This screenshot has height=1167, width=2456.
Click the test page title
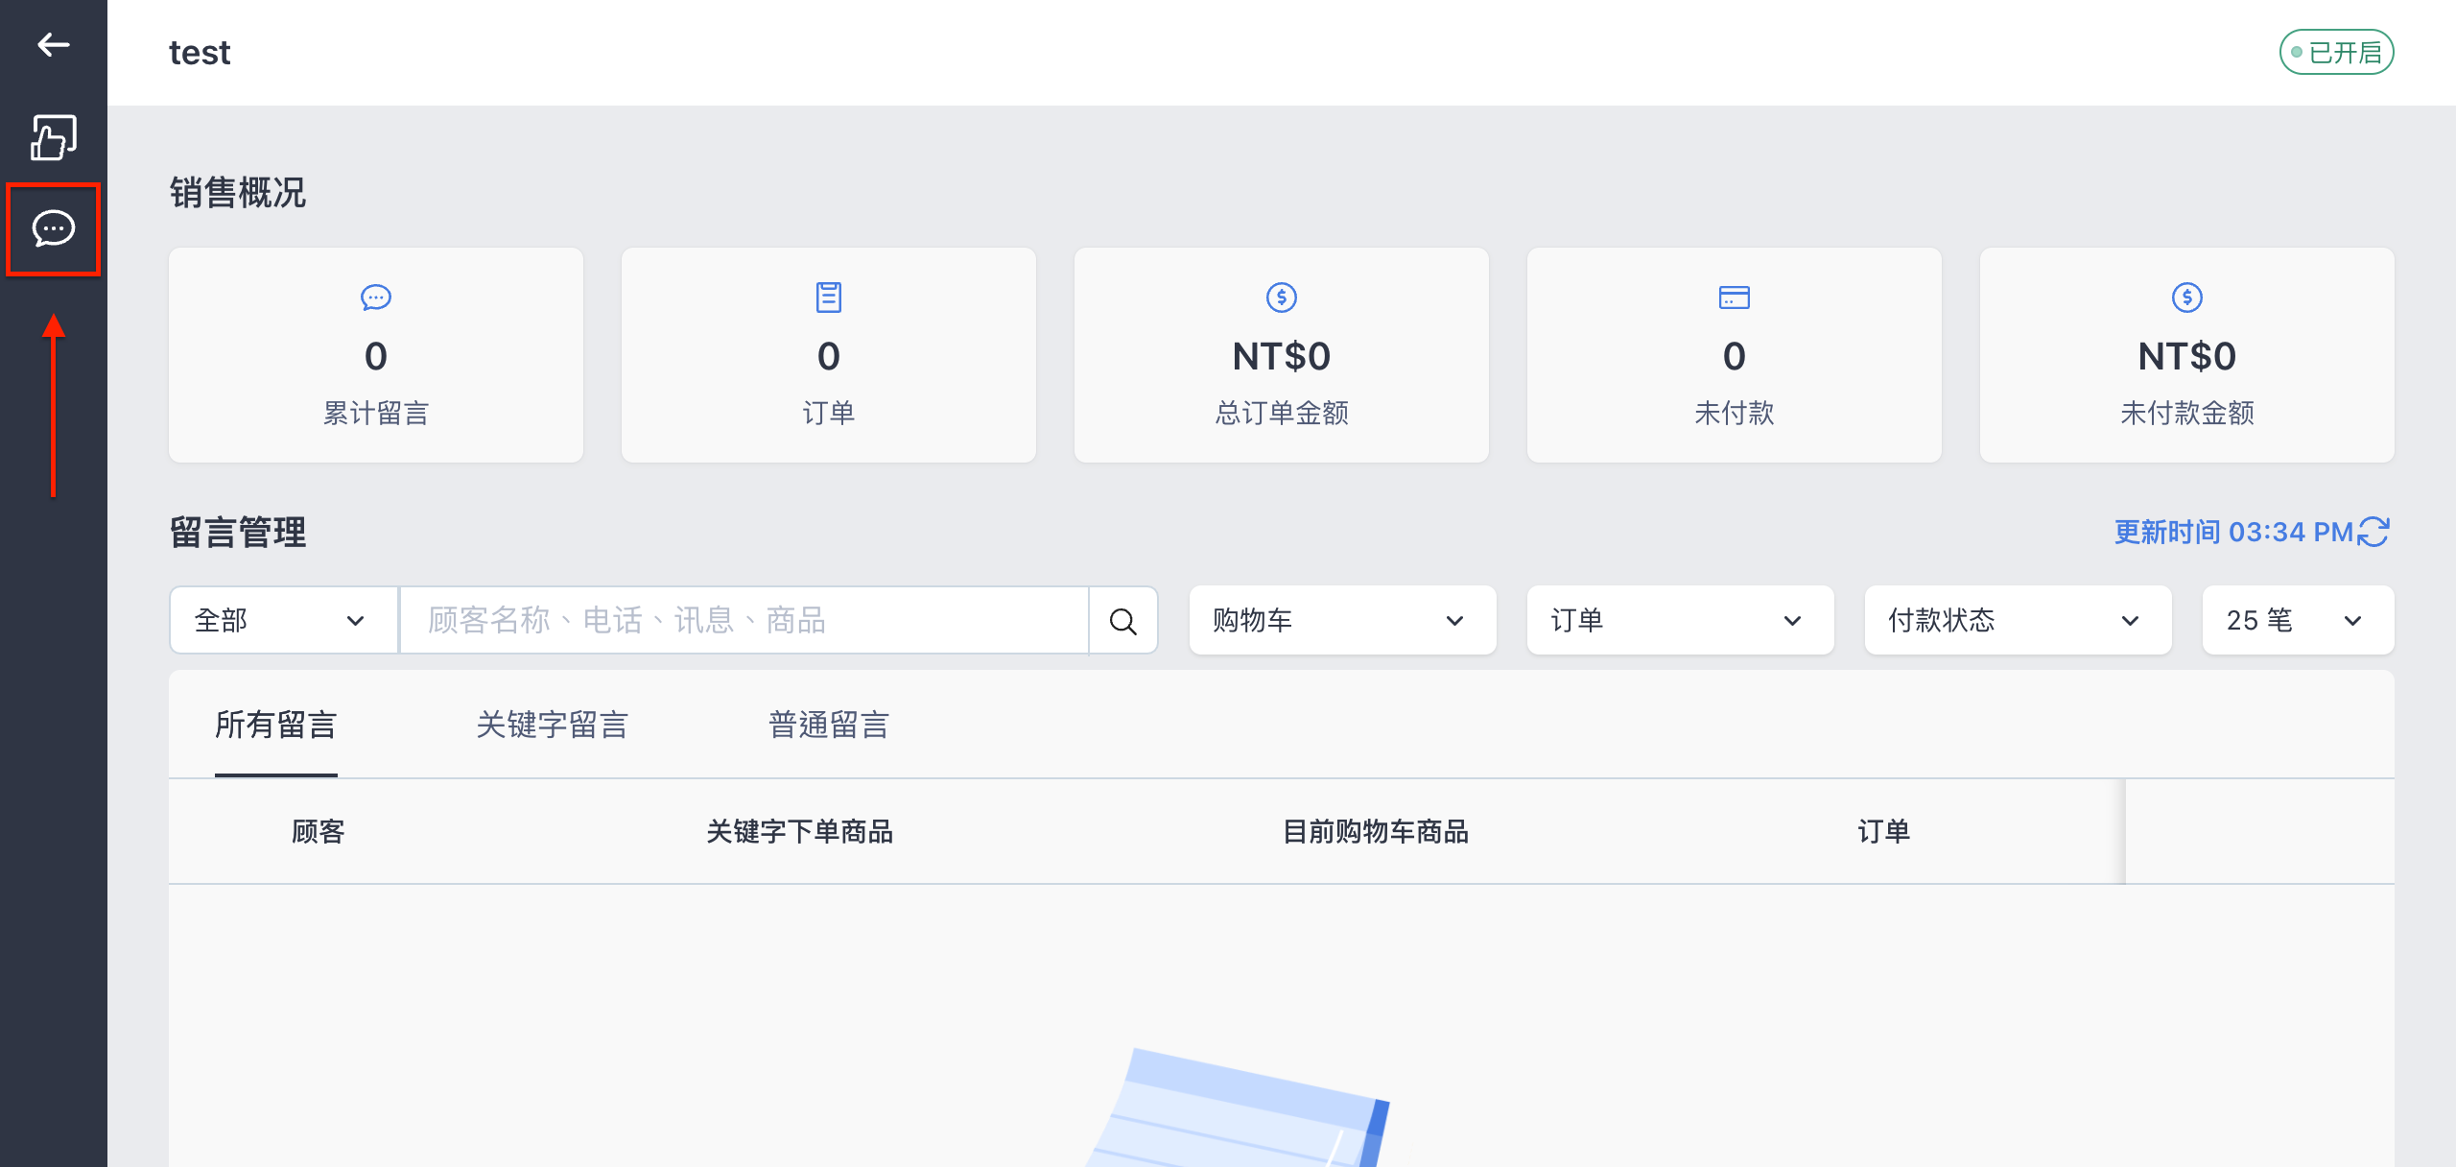tap(200, 53)
